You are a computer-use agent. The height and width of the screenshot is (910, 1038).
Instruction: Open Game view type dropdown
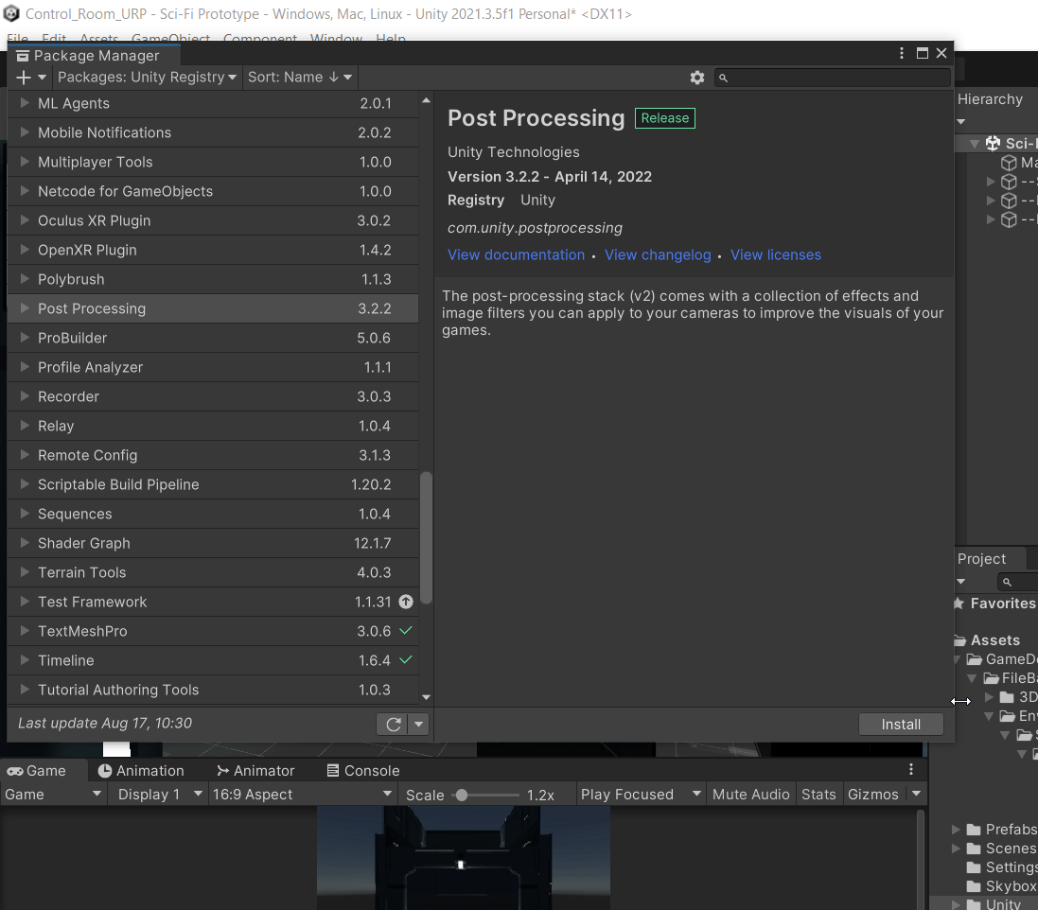point(53,795)
